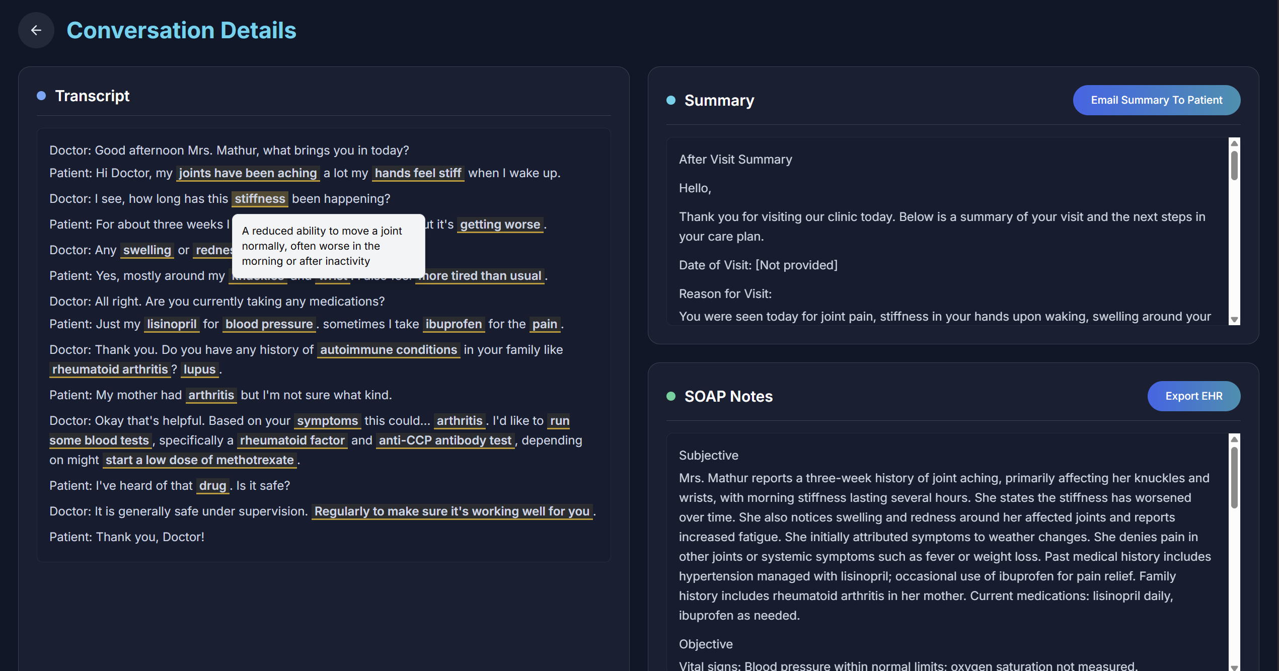Click highlighted term 'ibuprofen'
Image resolution: width=1279 pixels, height=671 pixels.
click(453, 324)
